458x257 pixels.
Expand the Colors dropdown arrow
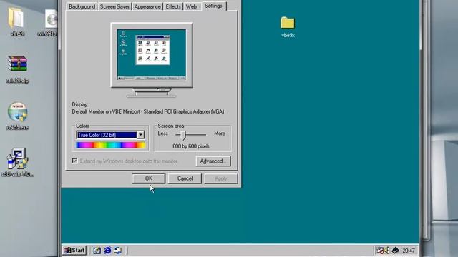(x=140, y=135)
